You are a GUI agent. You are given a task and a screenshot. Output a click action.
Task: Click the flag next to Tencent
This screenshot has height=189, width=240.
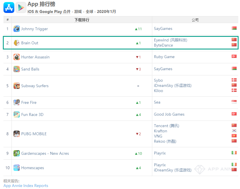click(234, 125)
